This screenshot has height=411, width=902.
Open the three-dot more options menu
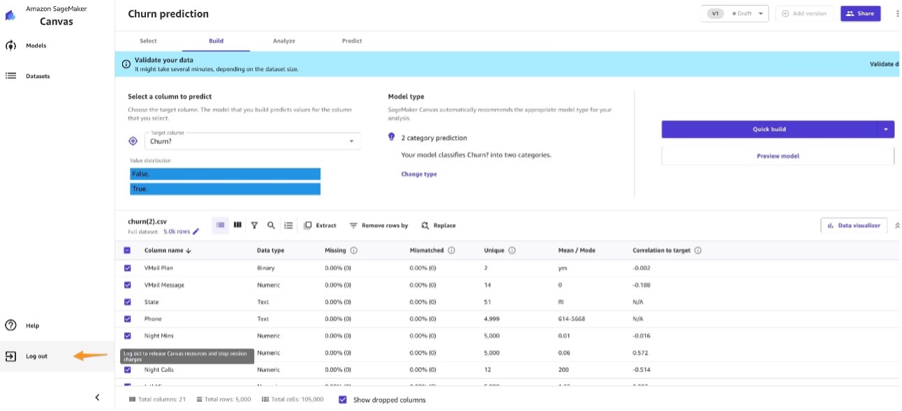click(897, 13)
